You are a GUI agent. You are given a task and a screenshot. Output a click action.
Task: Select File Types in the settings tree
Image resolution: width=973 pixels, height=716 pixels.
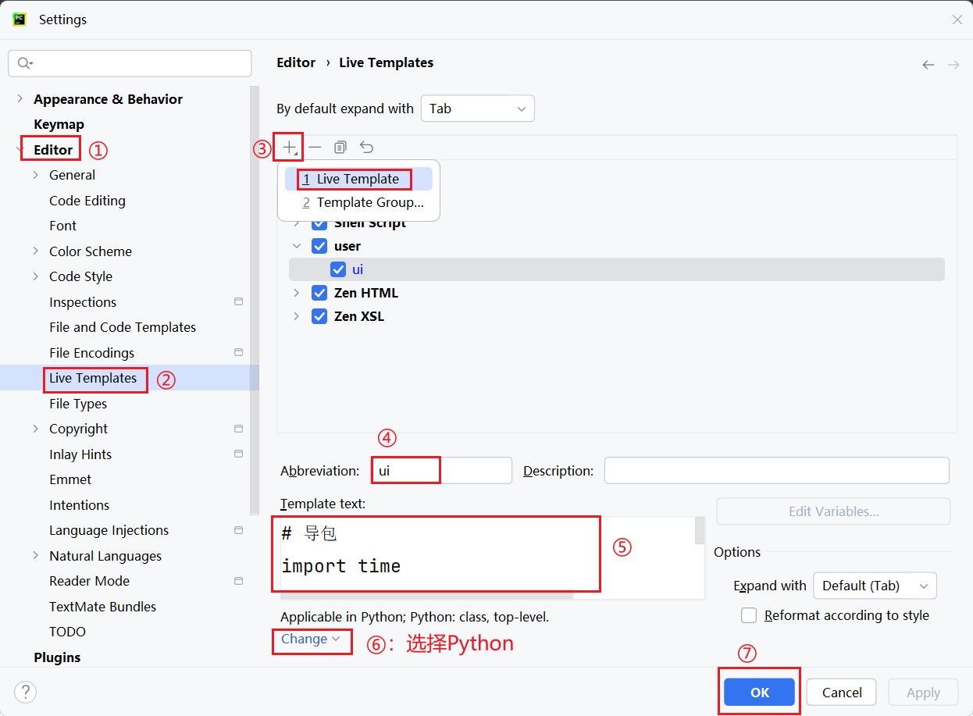click(x=78, y=404)
